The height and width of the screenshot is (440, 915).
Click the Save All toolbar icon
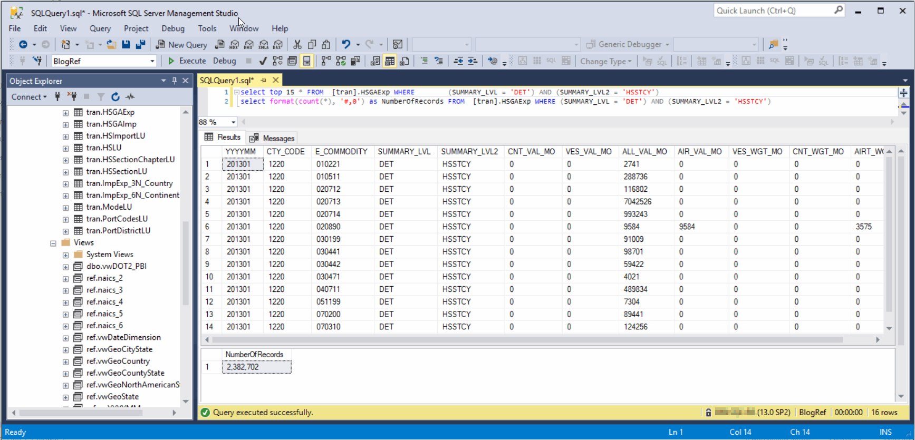point(140,45)
